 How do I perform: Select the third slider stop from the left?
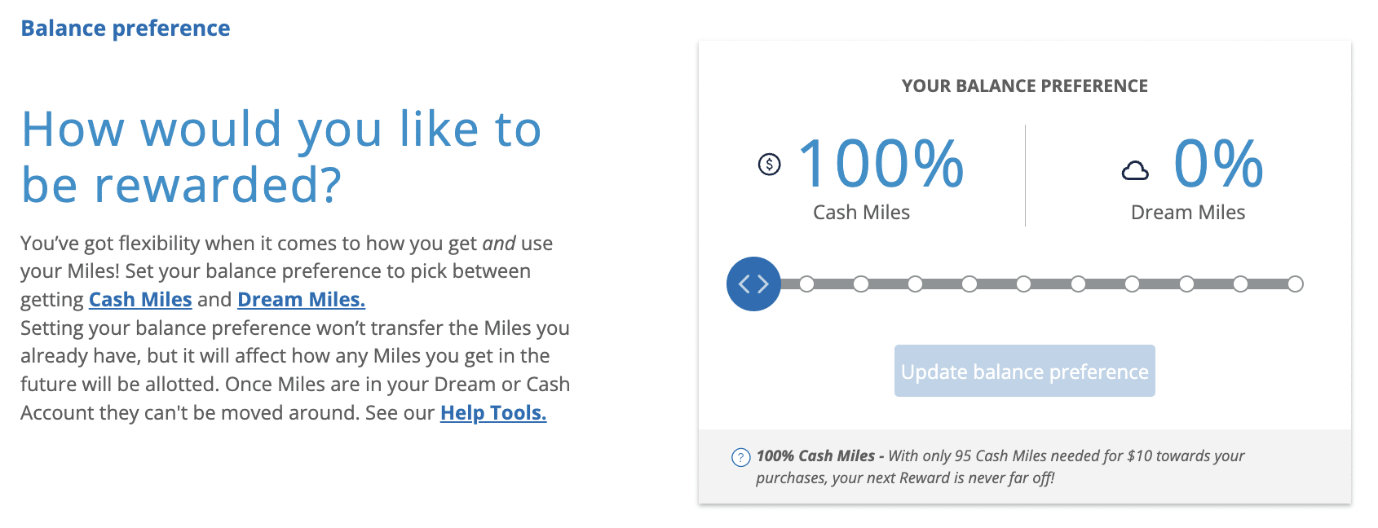[x=915, y=284]
